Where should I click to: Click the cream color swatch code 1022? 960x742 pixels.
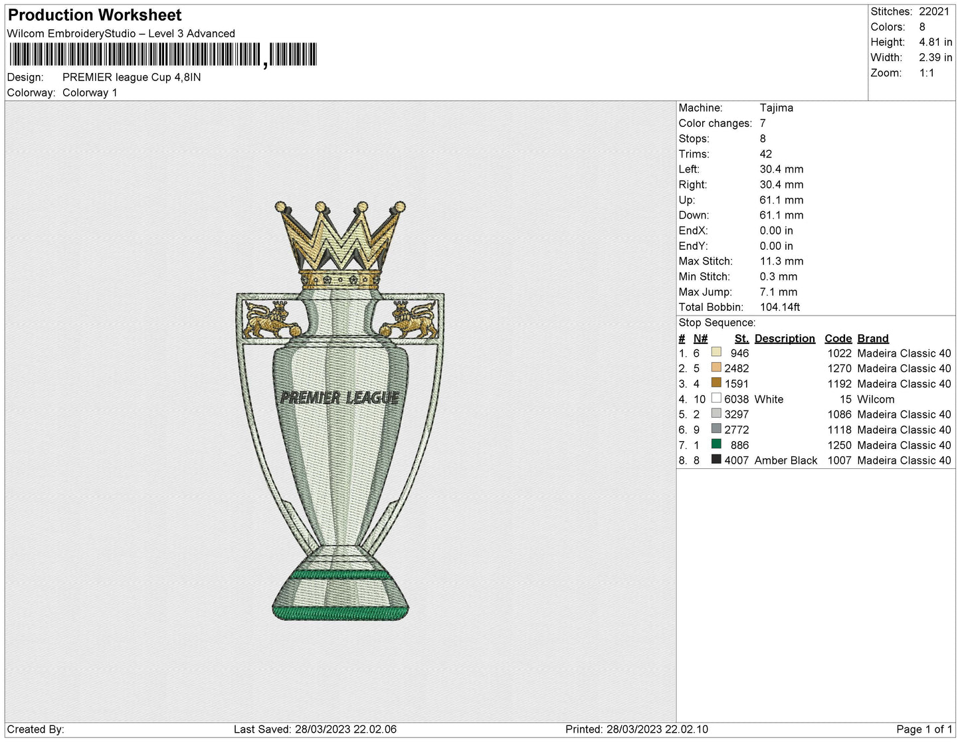tap(716, 352)
